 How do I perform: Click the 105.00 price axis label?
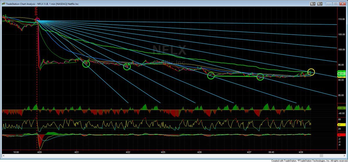342,34
